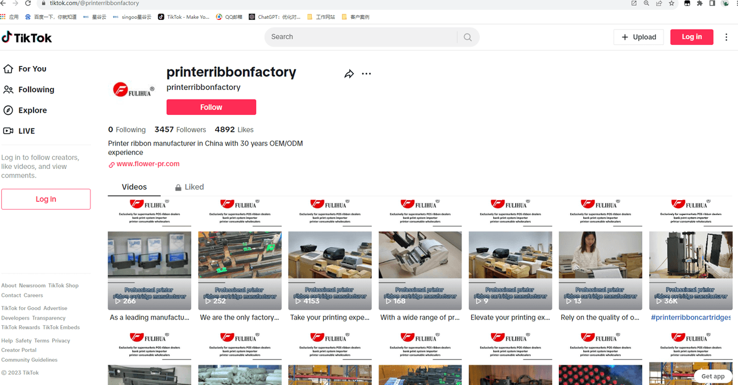Viewport: 738px width, 385px height.
Task: Click the browser share page icon
Action: 659,3
